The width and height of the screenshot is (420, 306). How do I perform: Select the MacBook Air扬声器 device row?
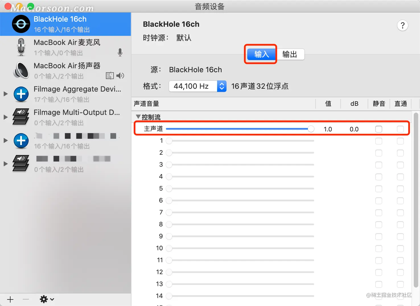[x=65, y=71]
